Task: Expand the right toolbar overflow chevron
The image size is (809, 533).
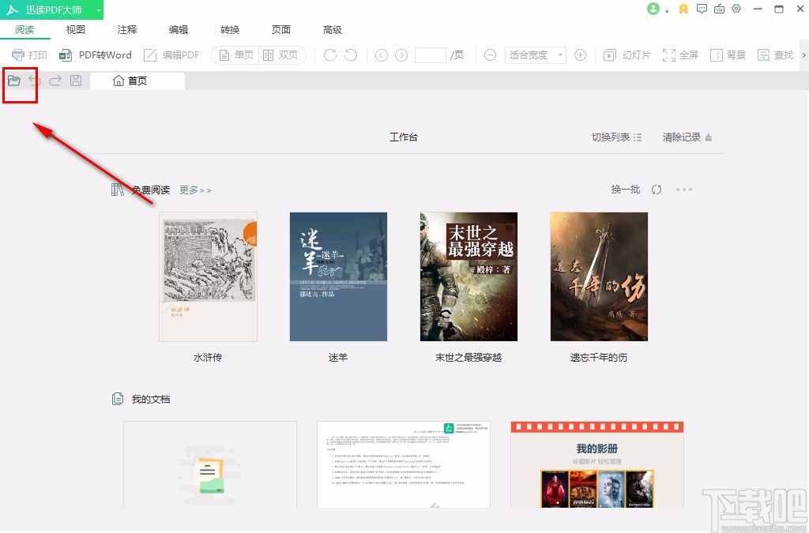Action: coord(803,54)
